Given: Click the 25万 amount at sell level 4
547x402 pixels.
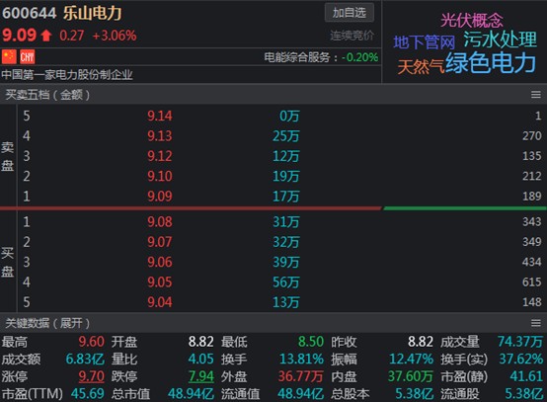Looking at the screenshot, I should click(x=285, y=136).
